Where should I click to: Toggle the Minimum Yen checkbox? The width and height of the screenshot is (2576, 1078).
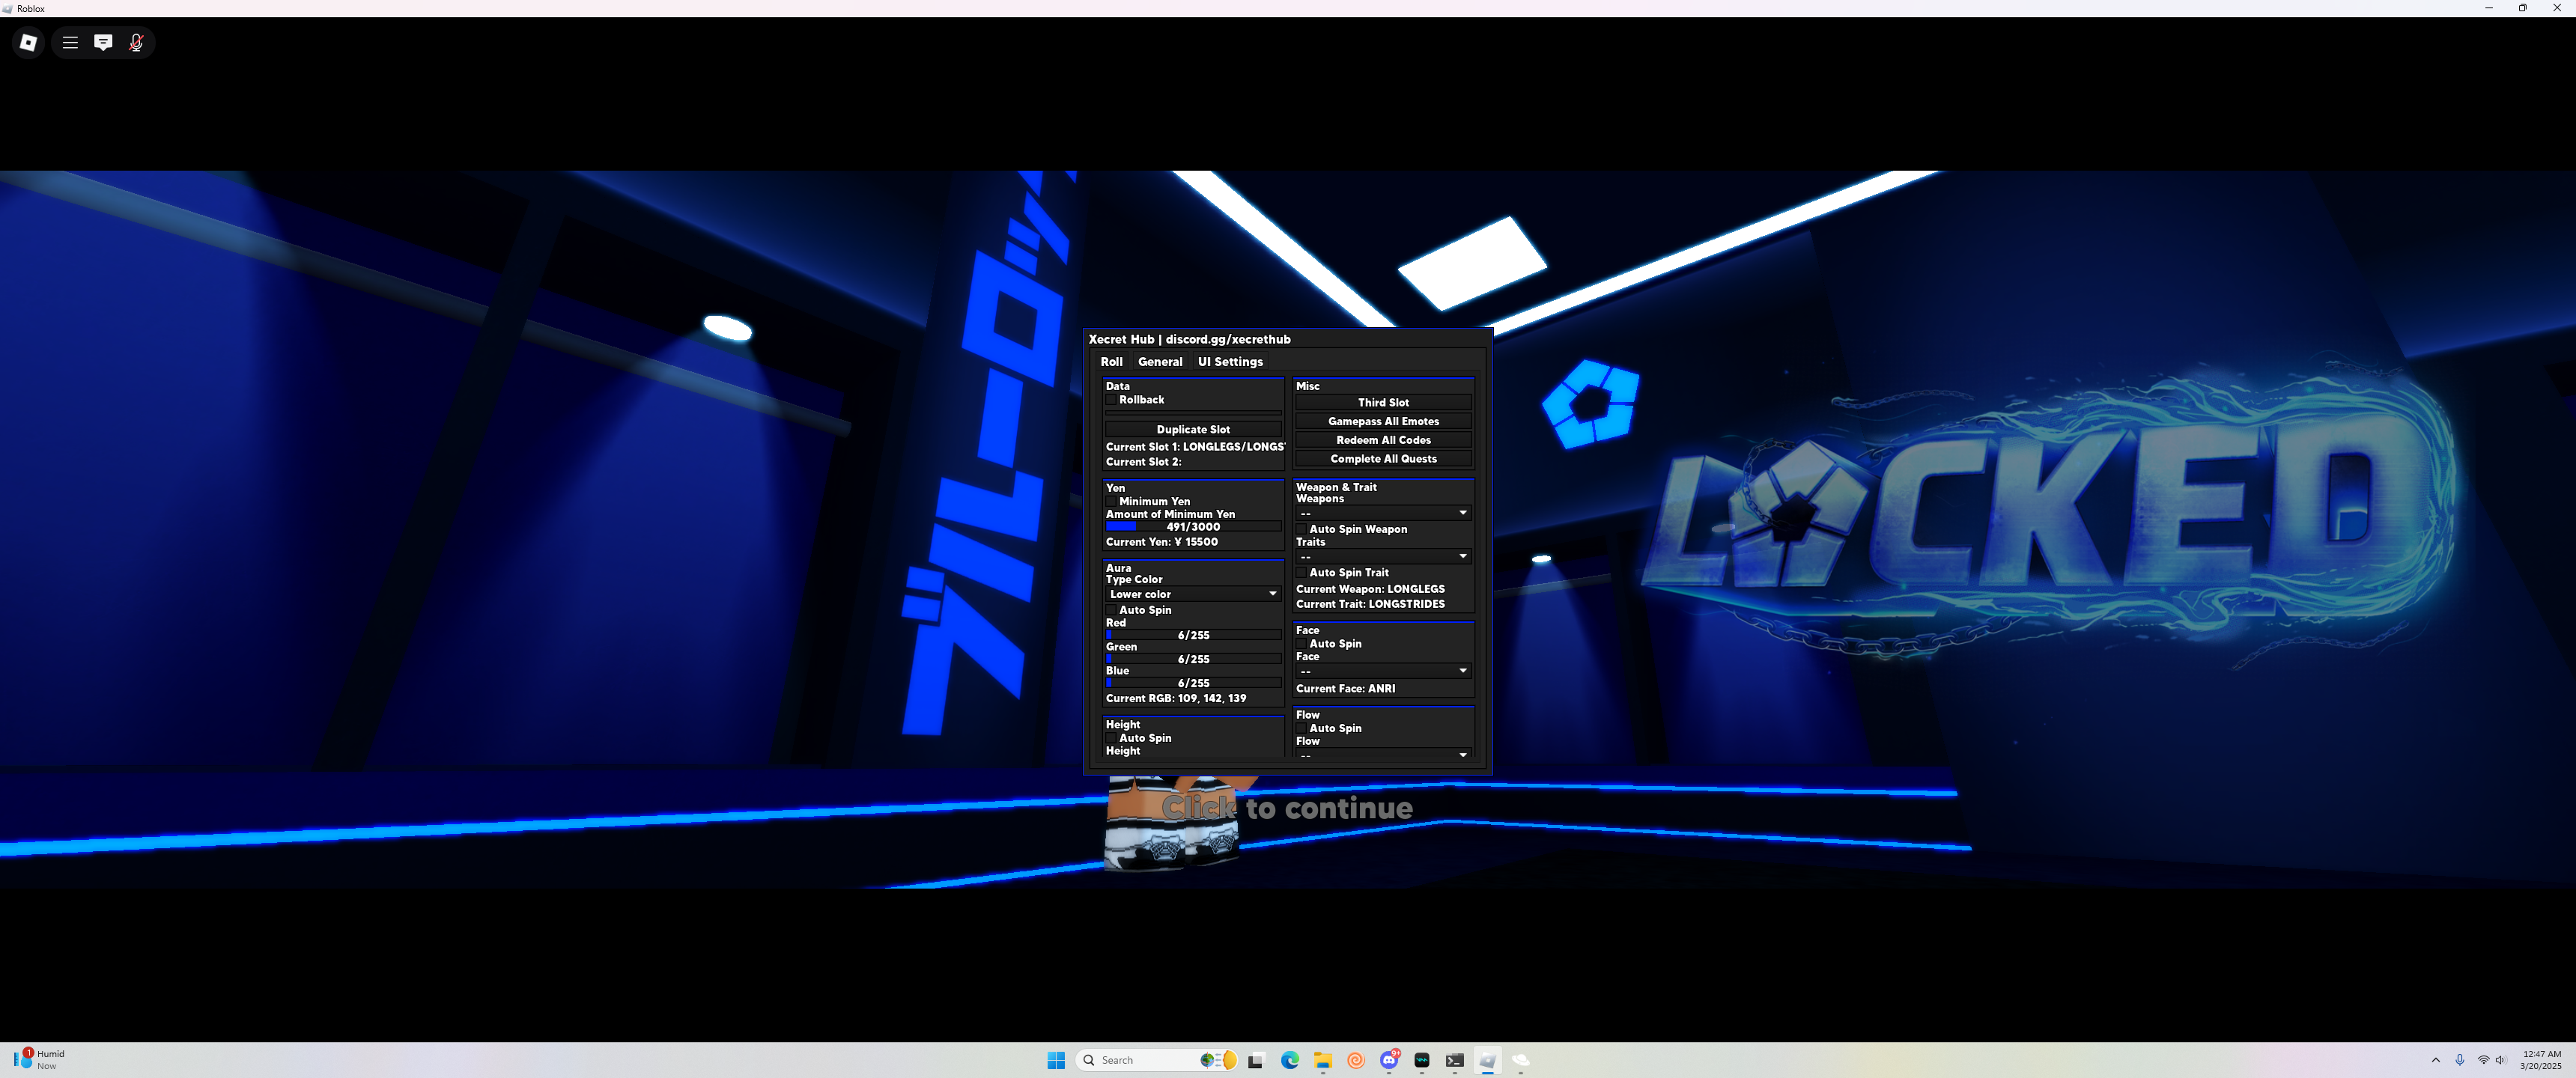(x=1111, y=502)
